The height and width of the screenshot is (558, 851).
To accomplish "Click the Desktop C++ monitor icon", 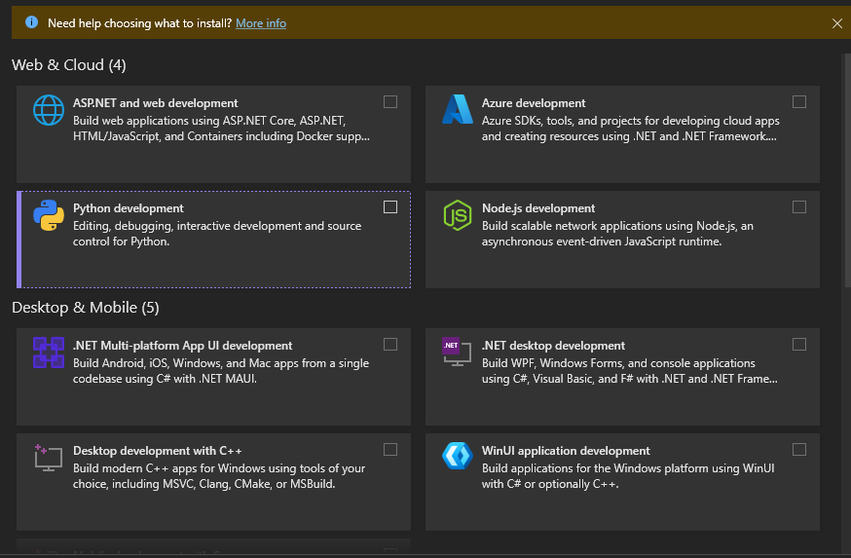I will (49, 458).
